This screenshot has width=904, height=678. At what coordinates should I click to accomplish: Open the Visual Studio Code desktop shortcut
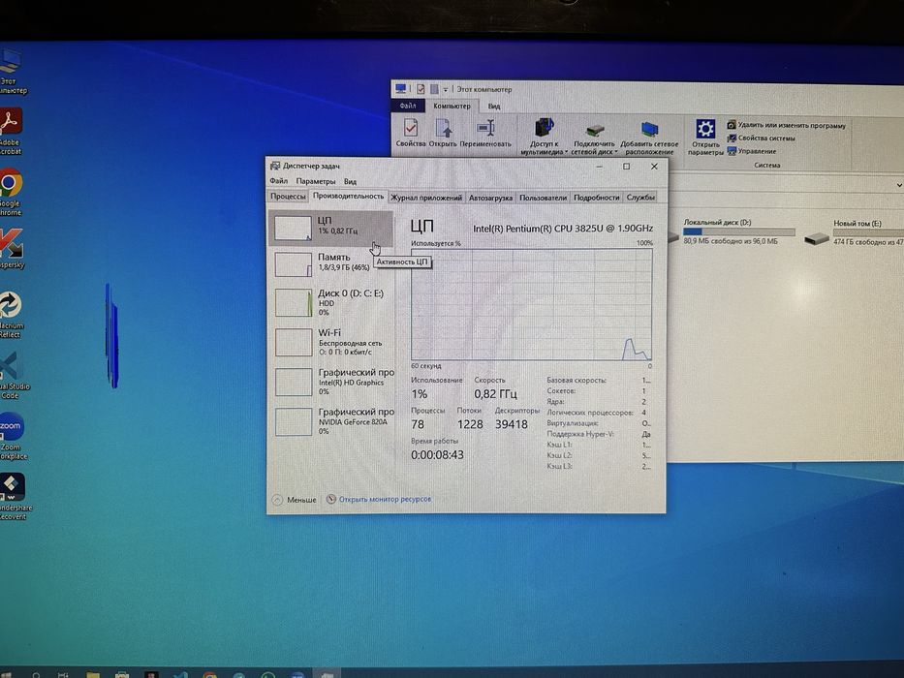coord(13,376)
